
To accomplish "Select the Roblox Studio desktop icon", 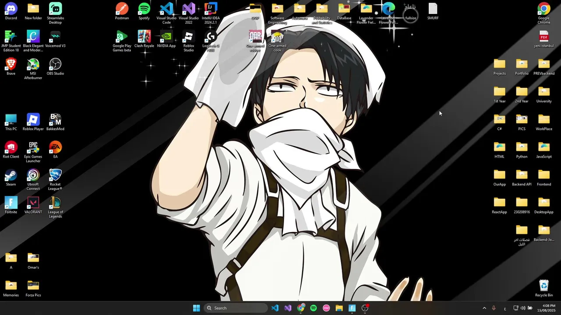I will pyautogui.click(x=188, y=41).
